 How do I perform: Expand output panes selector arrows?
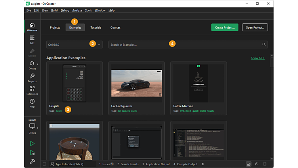coord(203,164)
